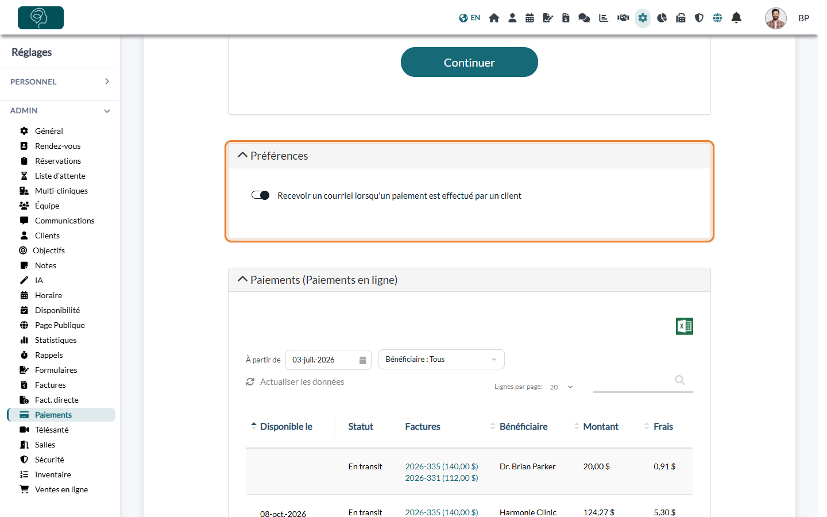This screenshot has height=517, width=827.
Task: Open the Bénéficiaire : Tous dropdown
Action: [x=442, y=359]
